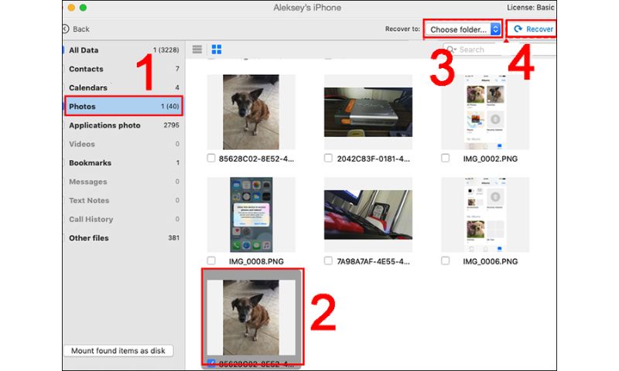Click the search magnifier icon
619x371 pixels.
pos(450,49)
